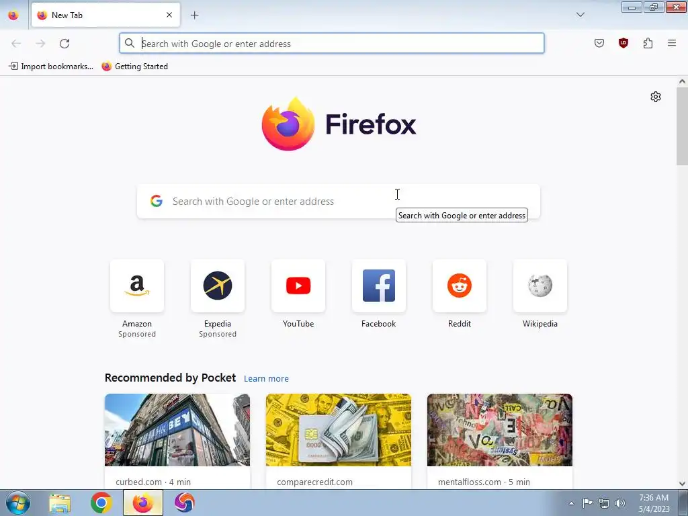Click the Google G logo in search box
The height and width of the screenshot is (516, 688).
coord(156,201)
